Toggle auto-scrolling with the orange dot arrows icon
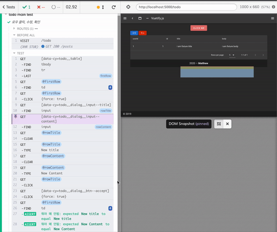Screen dimensions: 277x232 pos(101,7)
